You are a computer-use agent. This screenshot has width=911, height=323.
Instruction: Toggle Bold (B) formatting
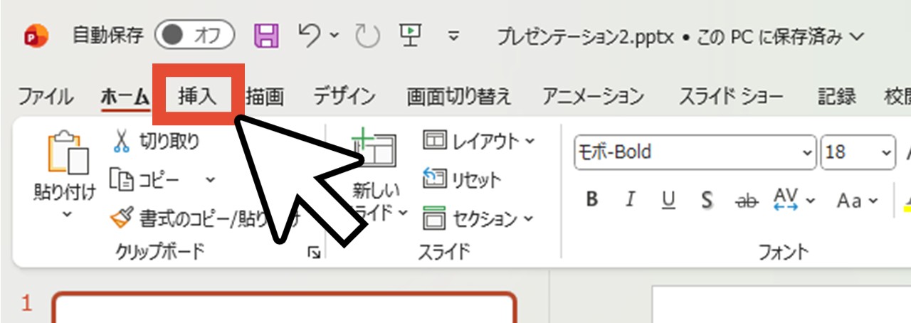click(592, 201)
